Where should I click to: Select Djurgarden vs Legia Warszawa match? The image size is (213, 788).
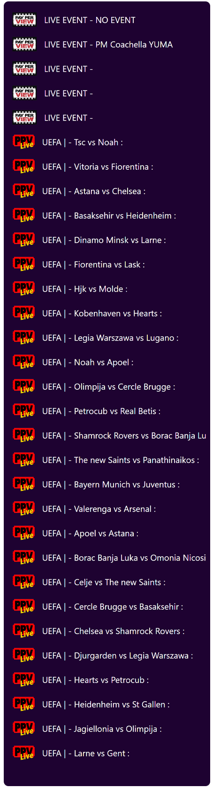pos(107,656)
